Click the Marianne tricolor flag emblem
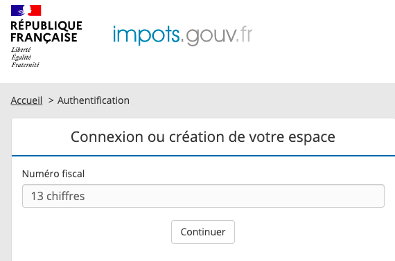 (x=26, y=10)
